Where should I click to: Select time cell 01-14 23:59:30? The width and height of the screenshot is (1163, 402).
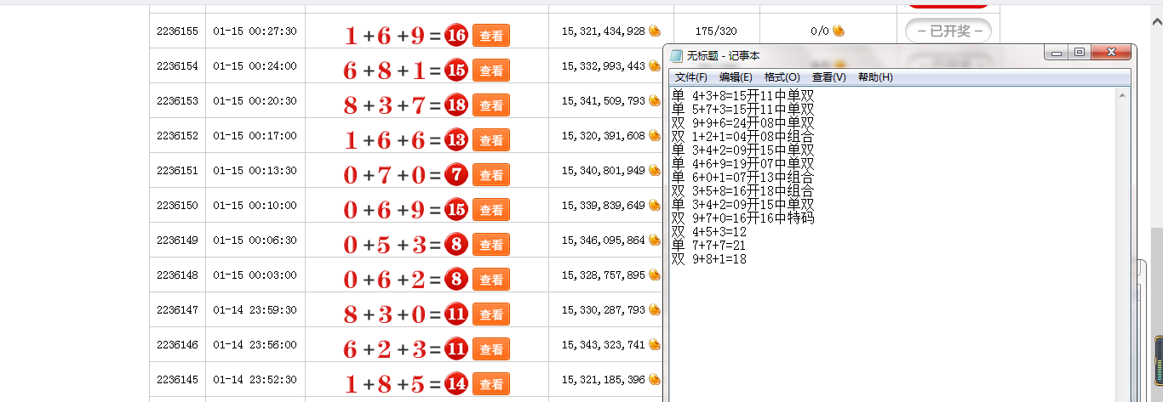pos(255,309)
